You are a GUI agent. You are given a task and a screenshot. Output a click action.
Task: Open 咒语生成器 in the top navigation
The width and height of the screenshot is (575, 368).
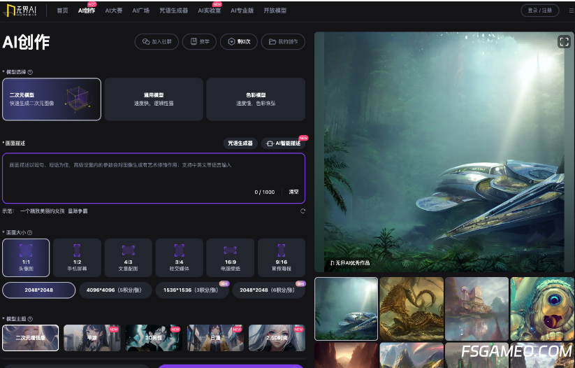[173, 10]
